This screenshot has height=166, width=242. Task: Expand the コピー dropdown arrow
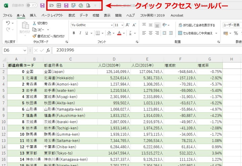click(x=48, y=30)
